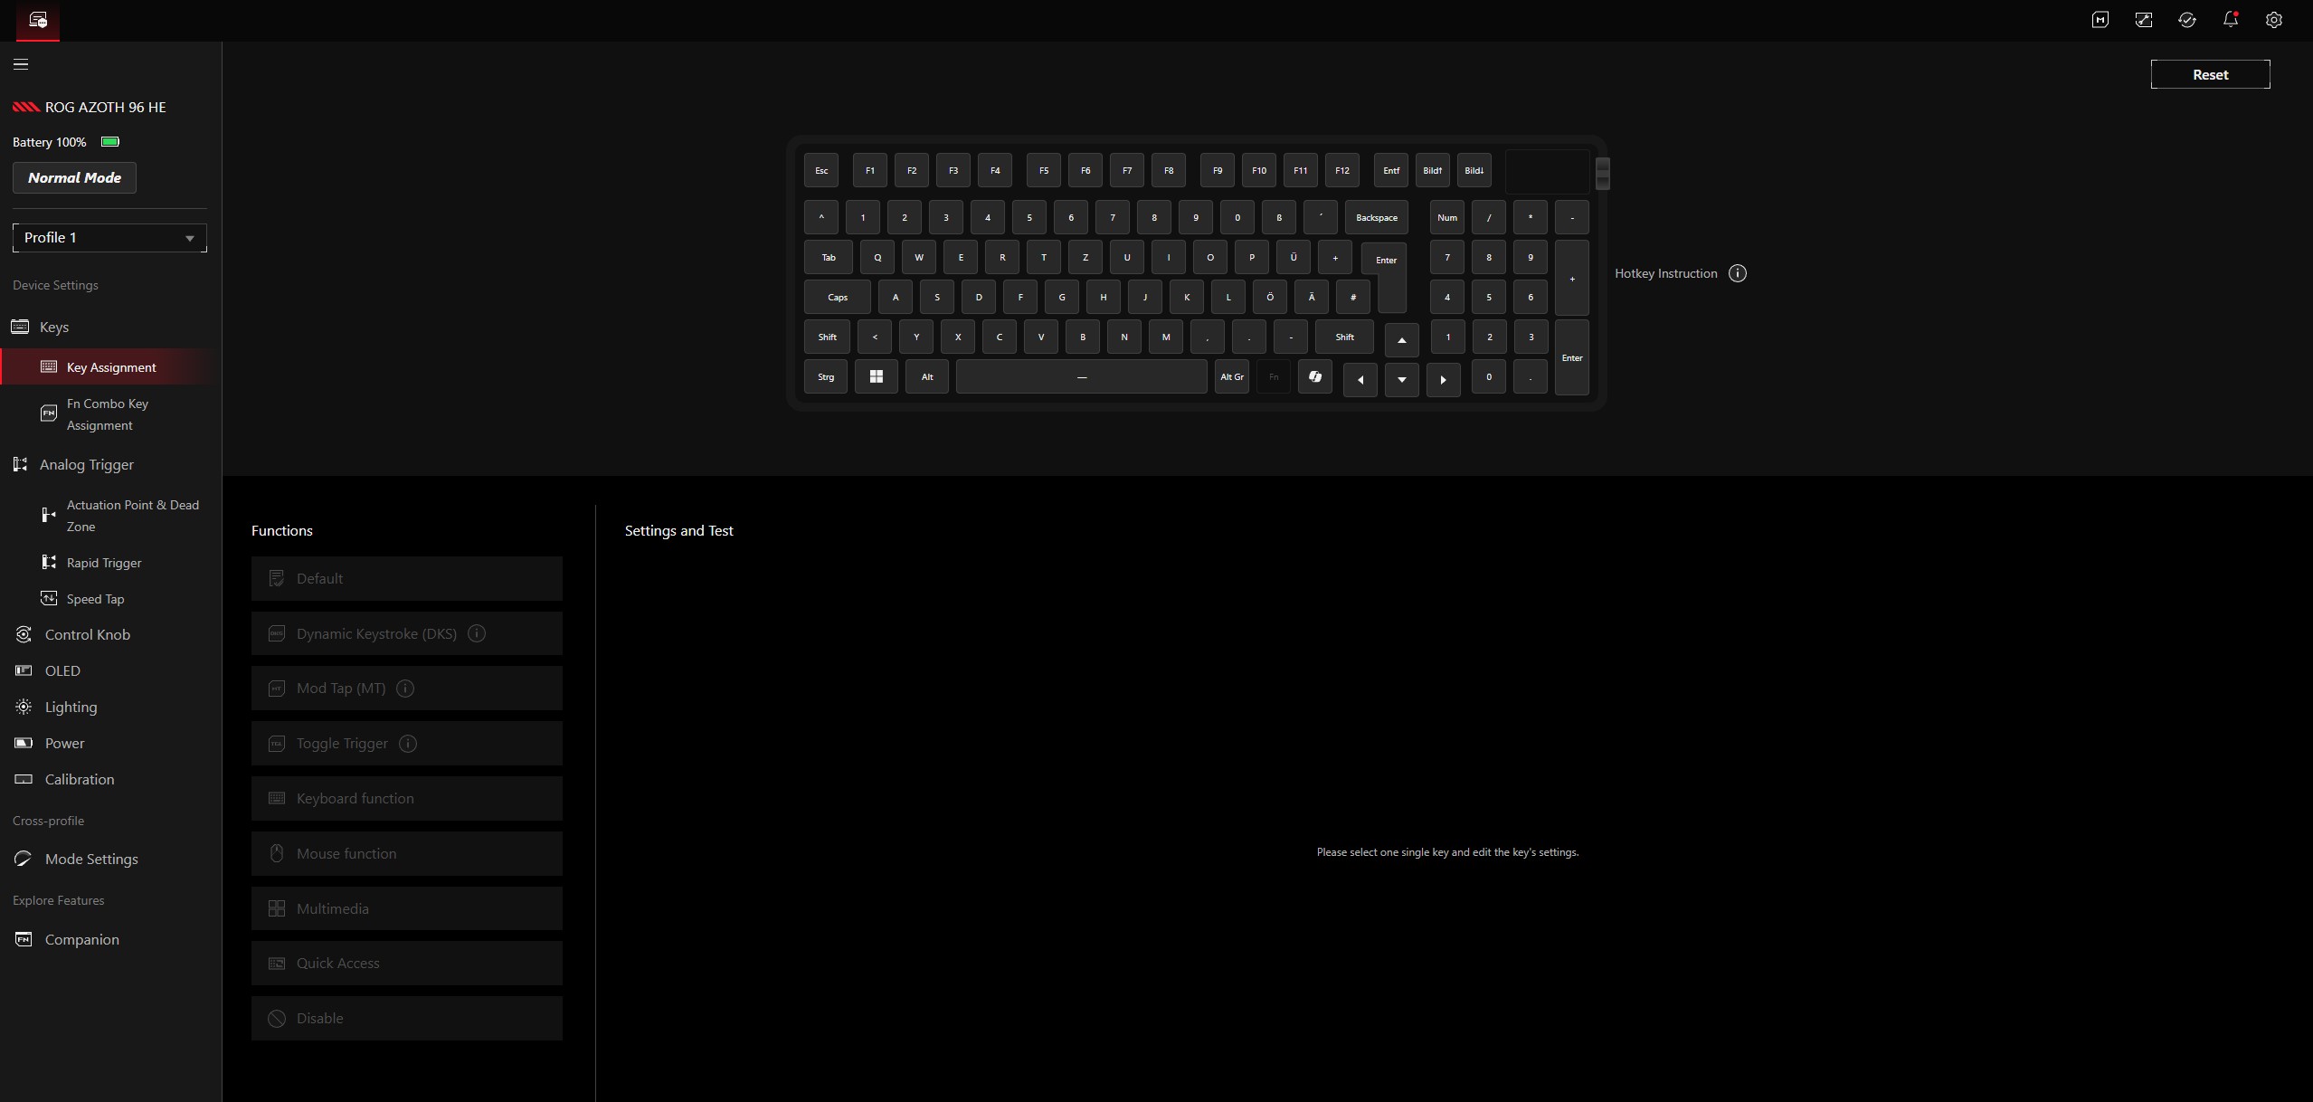Image resolution: width=2313 pixels, height=1102 pixels.
Task: Open the Profile 1 dropdown
Action: click(x=109, y=238)
